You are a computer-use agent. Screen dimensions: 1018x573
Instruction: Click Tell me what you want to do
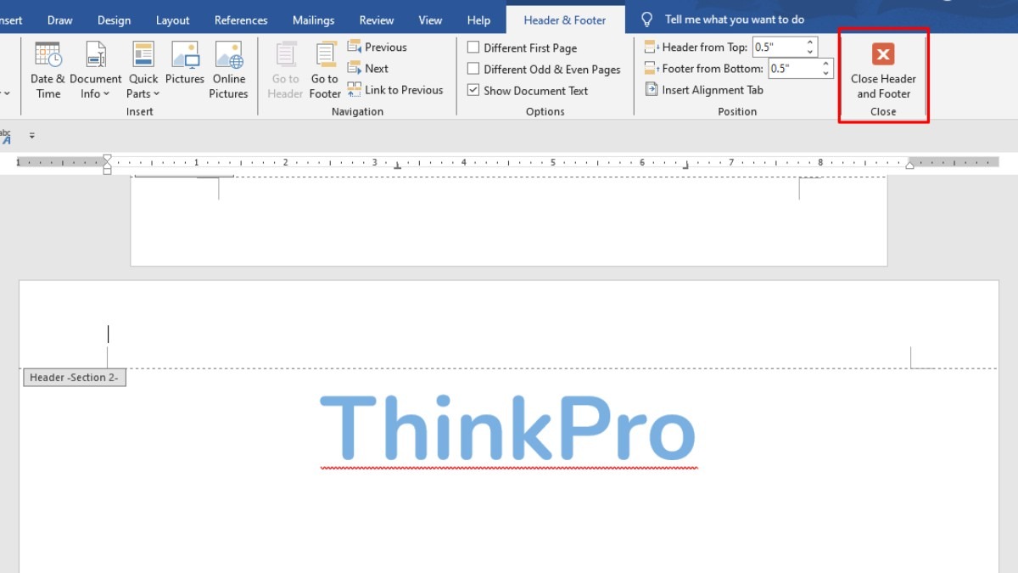735,20
